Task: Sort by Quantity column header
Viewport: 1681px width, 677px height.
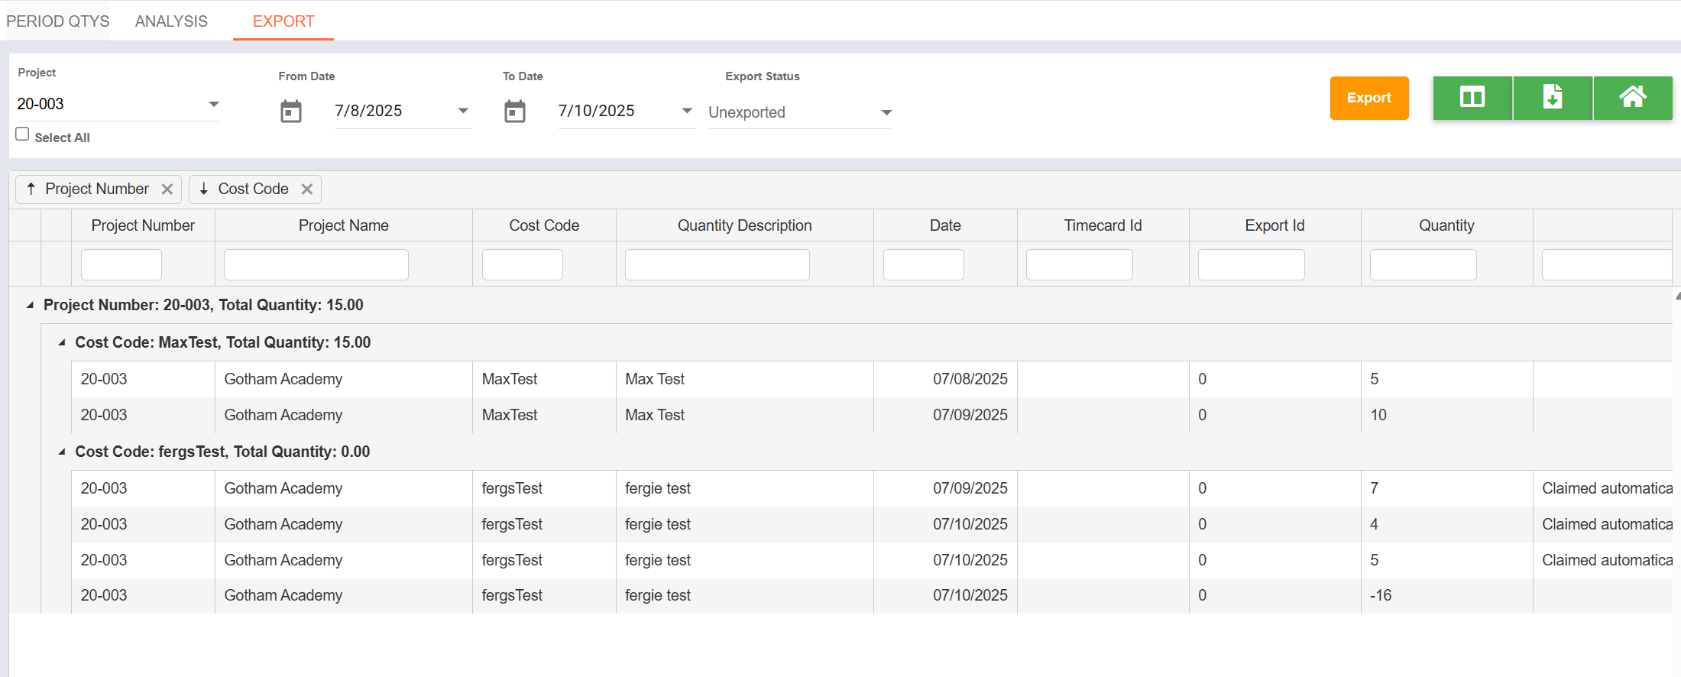Action: [x=1447, y=225]
